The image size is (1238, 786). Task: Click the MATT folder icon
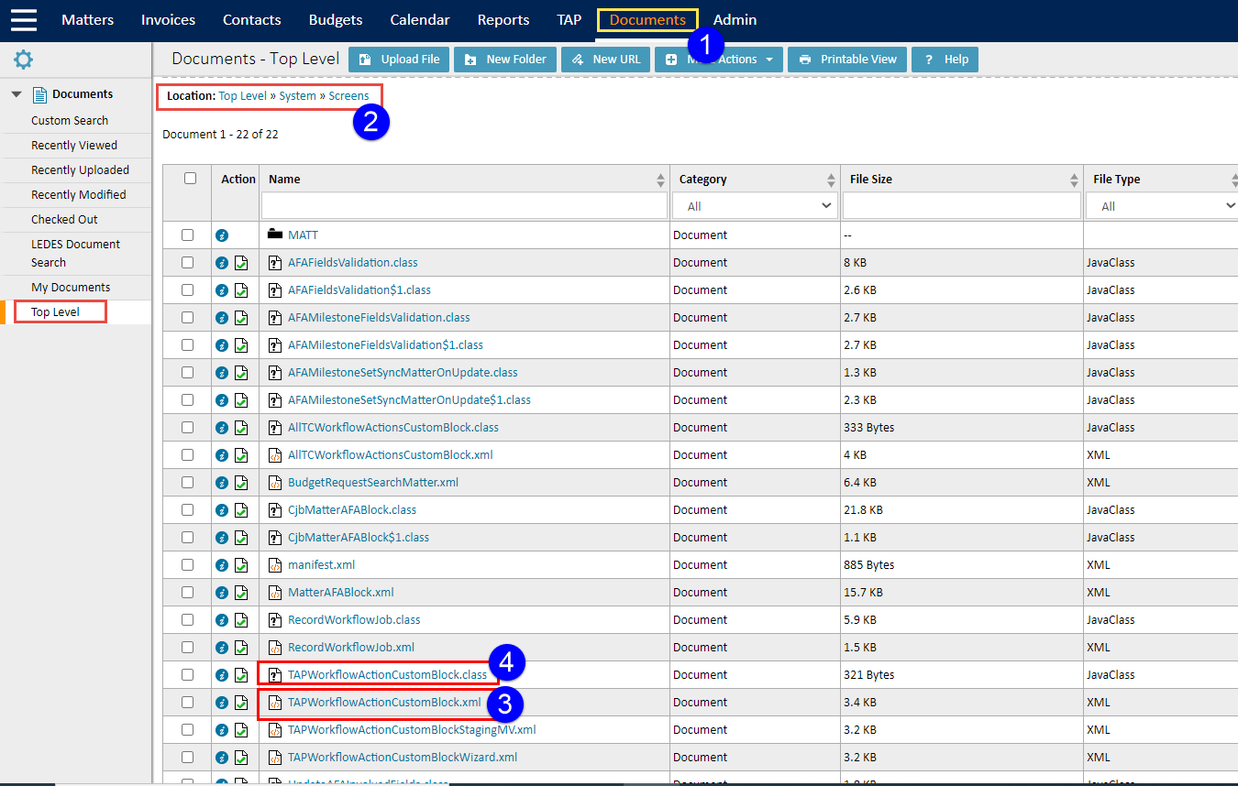pos(274,235)
